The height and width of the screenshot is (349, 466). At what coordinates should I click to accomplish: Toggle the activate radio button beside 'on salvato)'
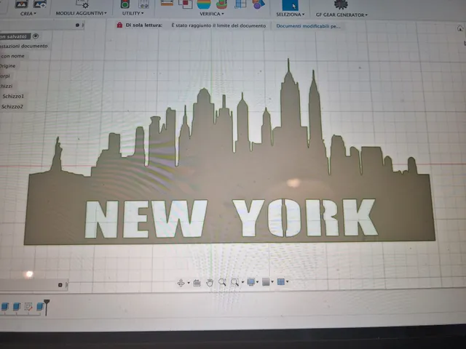[x=36, y=36]
